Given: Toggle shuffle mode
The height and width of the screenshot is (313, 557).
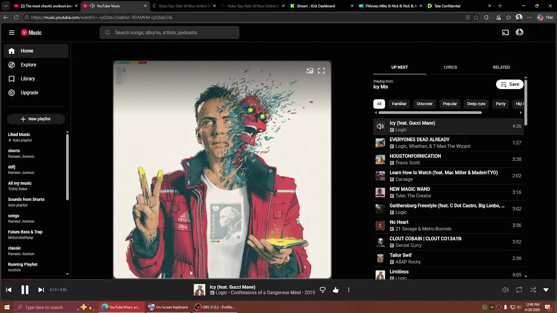Looking at the screenshot, I should tap(533, 290).
